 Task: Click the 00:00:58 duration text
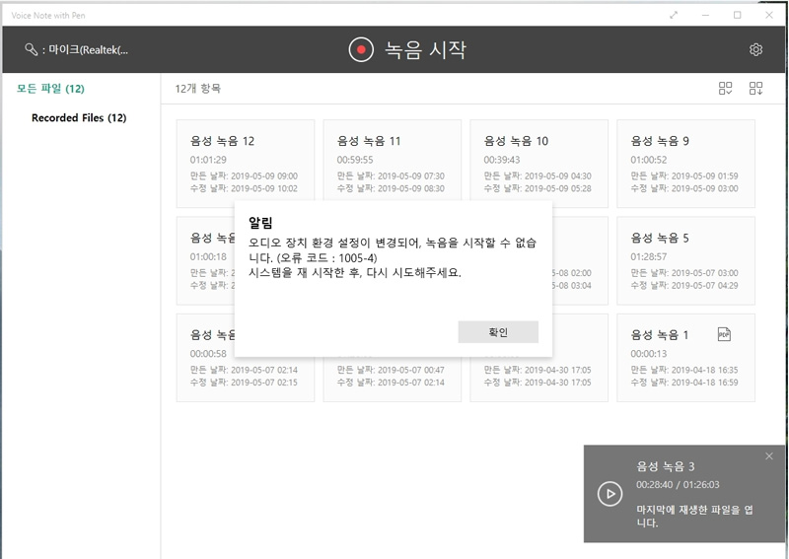pyautogui.click(x=208, y=354)
